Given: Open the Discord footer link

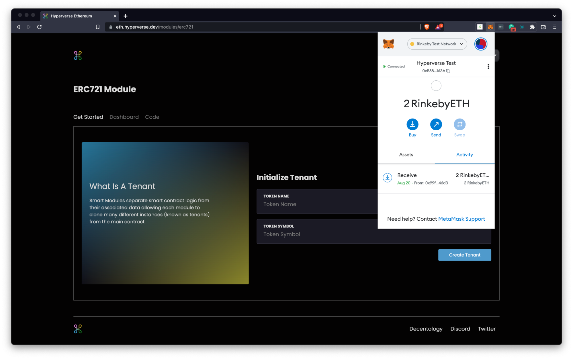Looking at the screenshot, I should point(460,329).
